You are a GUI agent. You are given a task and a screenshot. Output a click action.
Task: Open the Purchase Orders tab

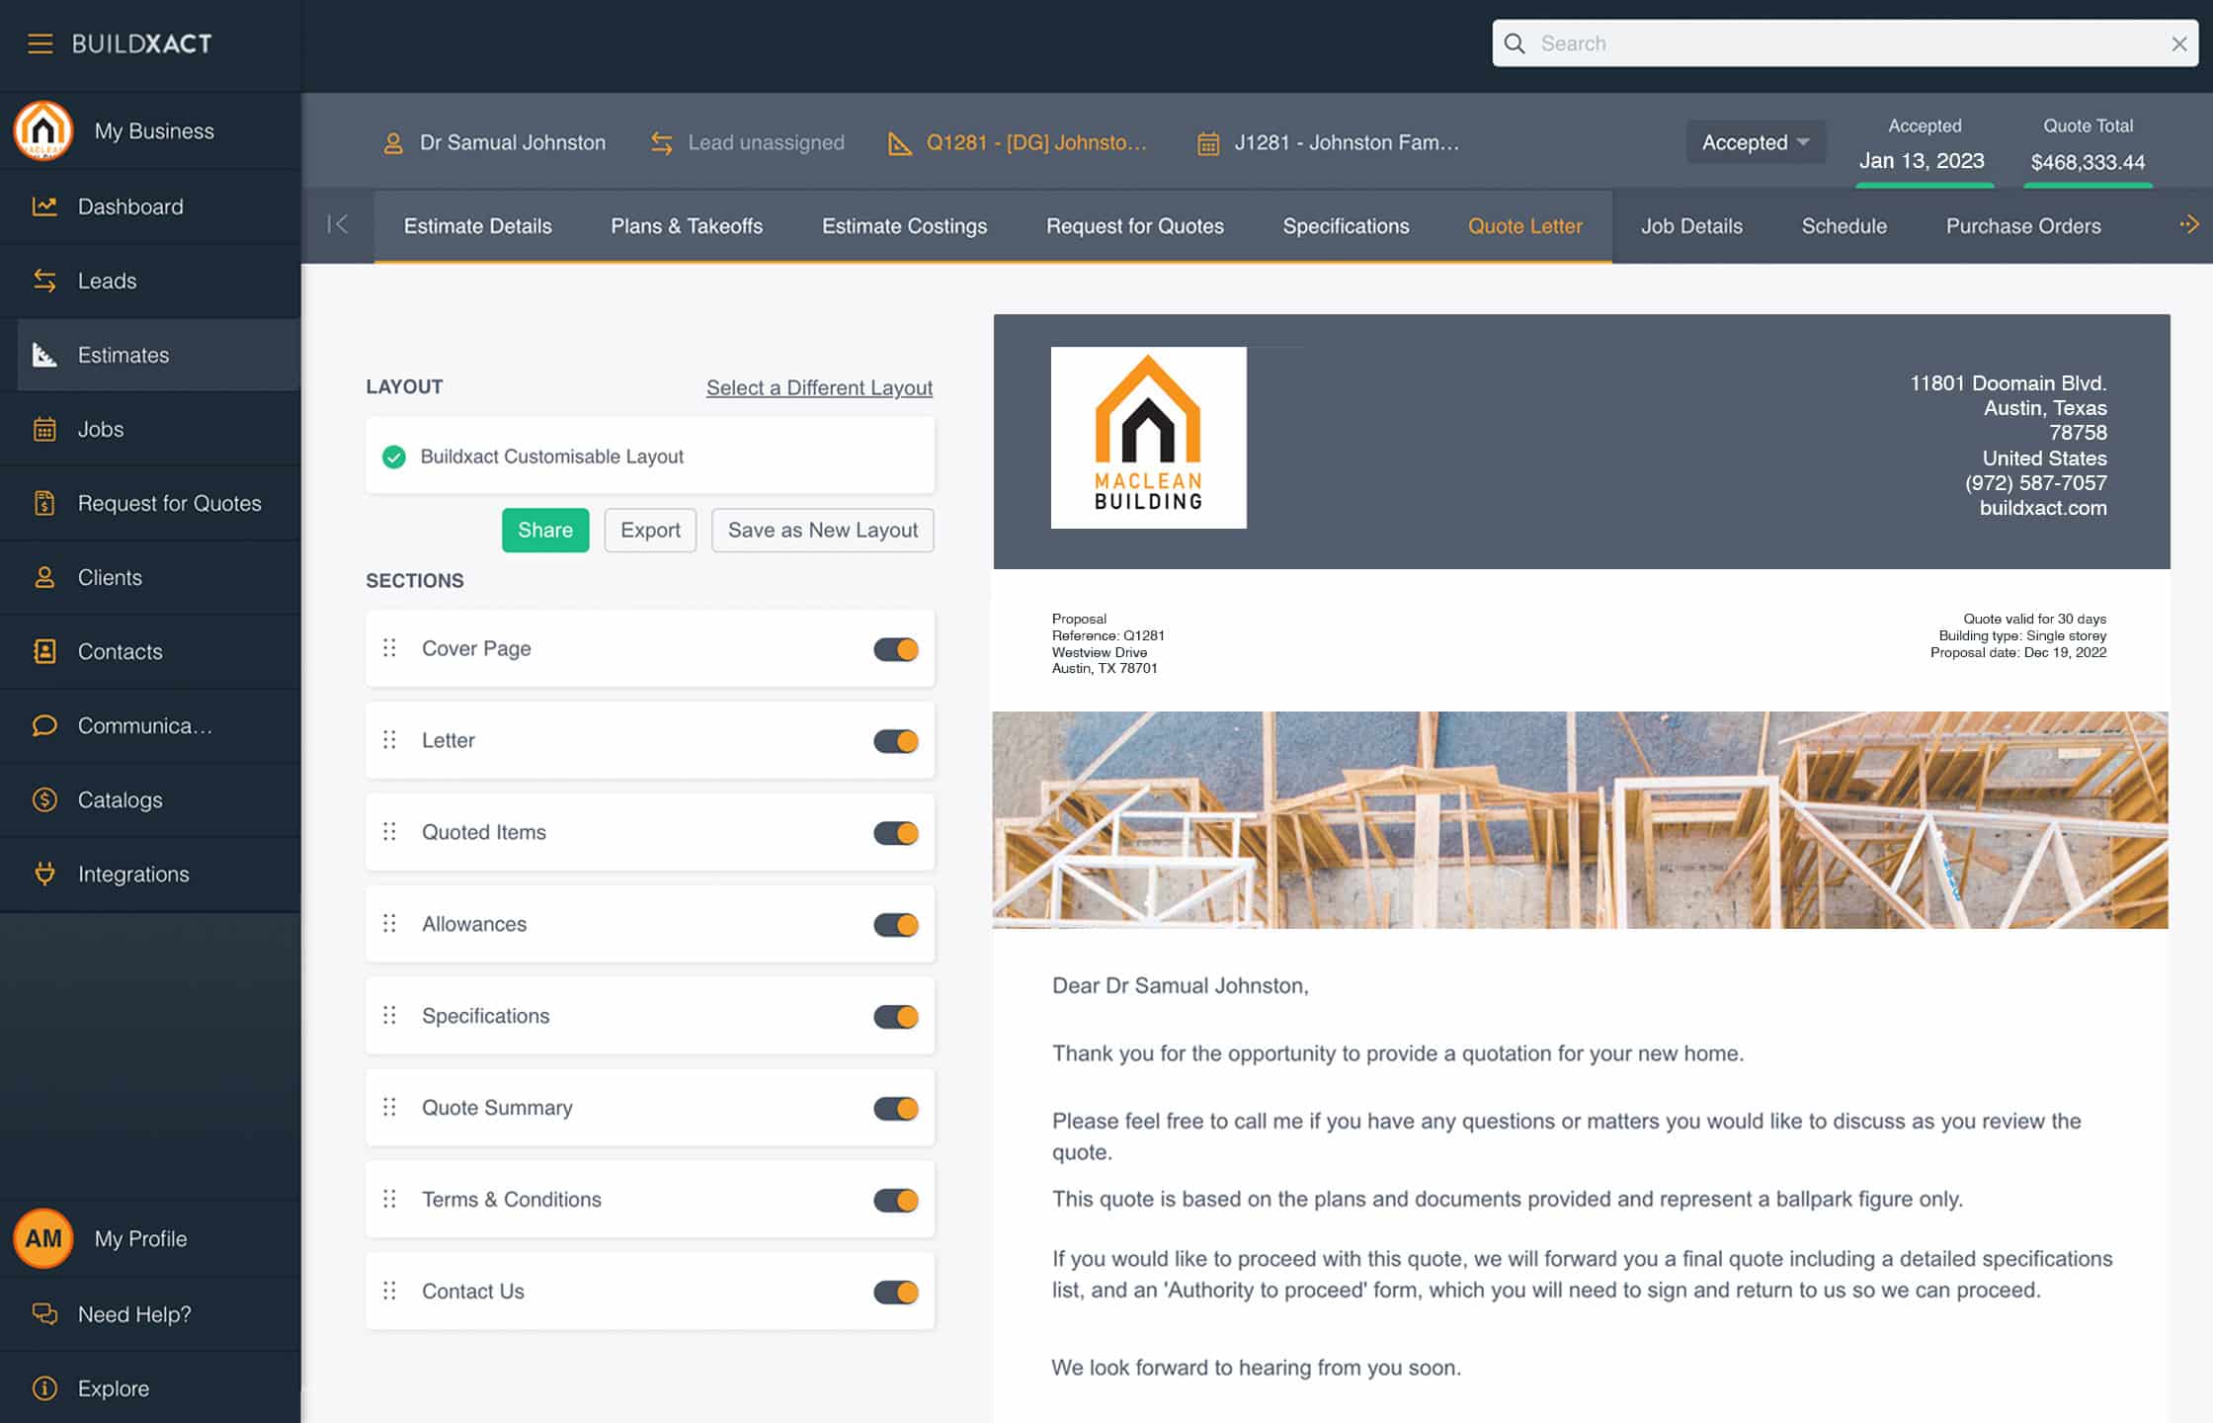pyautogui.click(x=2023, y=225)
